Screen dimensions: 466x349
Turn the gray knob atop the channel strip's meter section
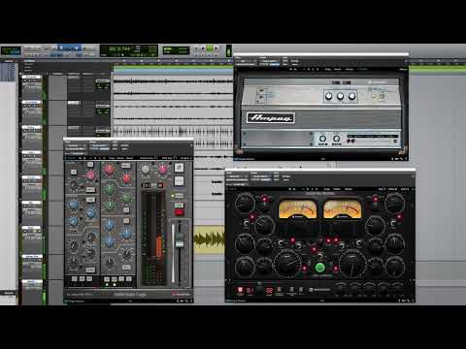tap(146, 169)
